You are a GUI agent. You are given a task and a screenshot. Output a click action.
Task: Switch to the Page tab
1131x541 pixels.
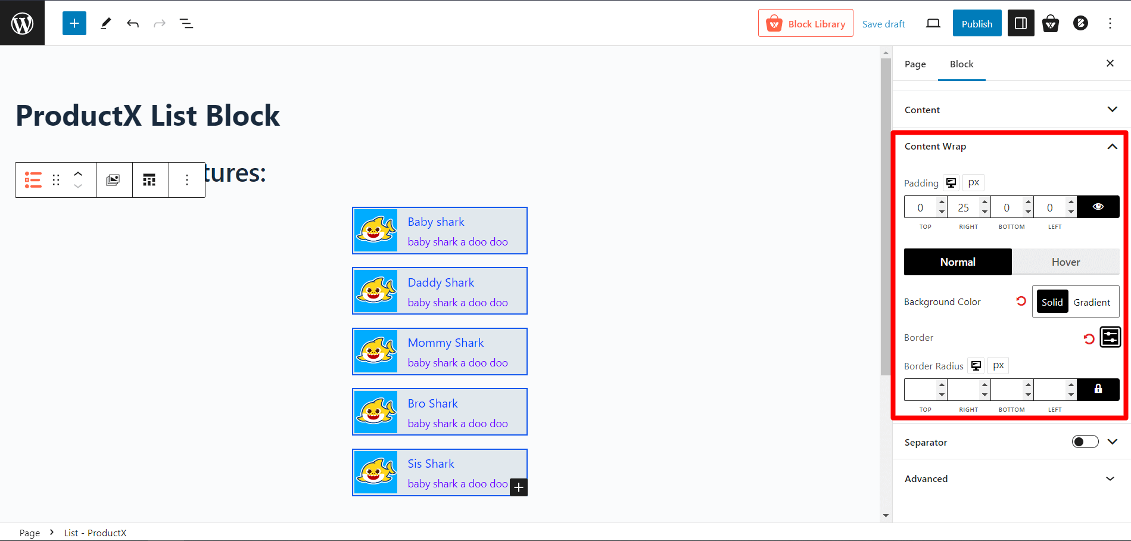[915, 64]
